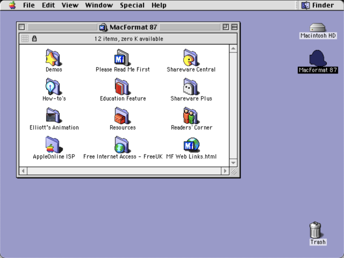Select the Free Internet Access - FreeUK folder
The height and width of the screenshot is (258, 344).
point(123,145)
